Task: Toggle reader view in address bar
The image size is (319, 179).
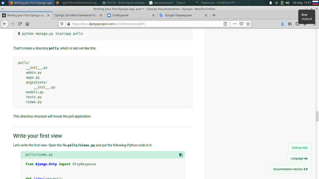Action: [225, 24]
